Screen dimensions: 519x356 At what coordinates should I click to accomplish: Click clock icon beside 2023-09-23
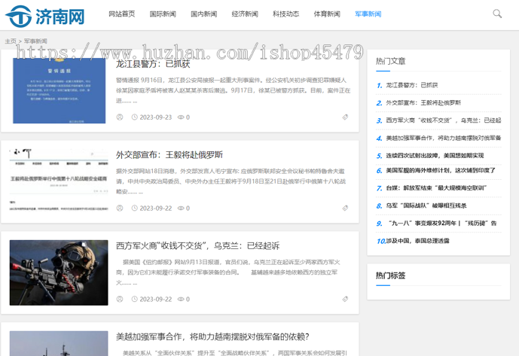[134, 117]
